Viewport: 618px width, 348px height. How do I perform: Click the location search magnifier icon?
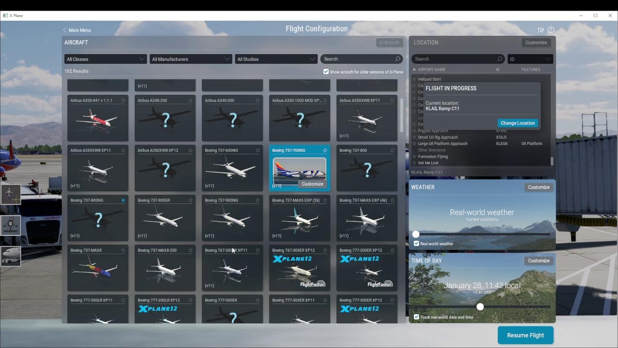pyautogui.click(x=500, y=59)
